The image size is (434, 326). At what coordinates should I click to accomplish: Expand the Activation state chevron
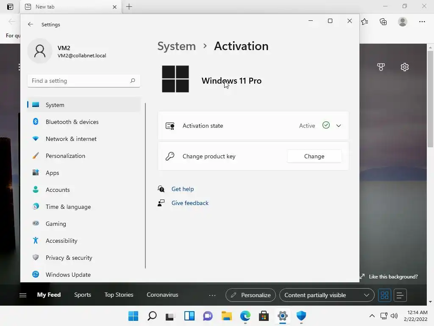339,126
